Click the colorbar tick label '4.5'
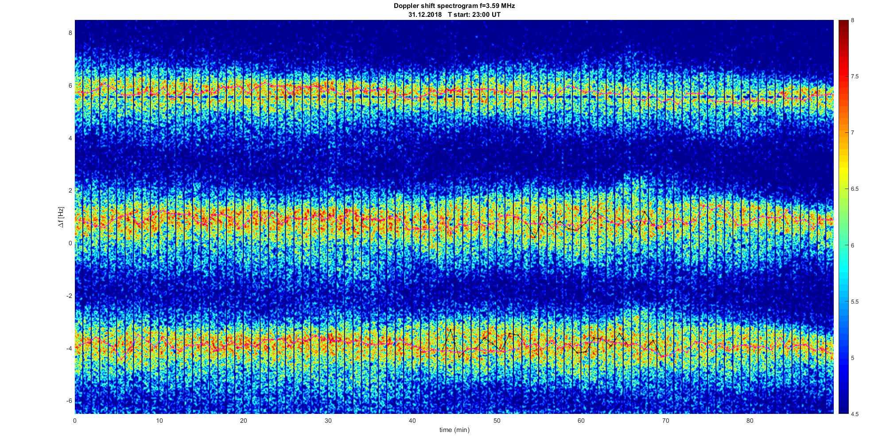 [855, 414]
